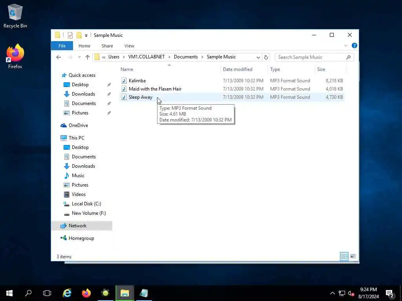
Task: Open the File ribbon tab
Action: [62, 46]
